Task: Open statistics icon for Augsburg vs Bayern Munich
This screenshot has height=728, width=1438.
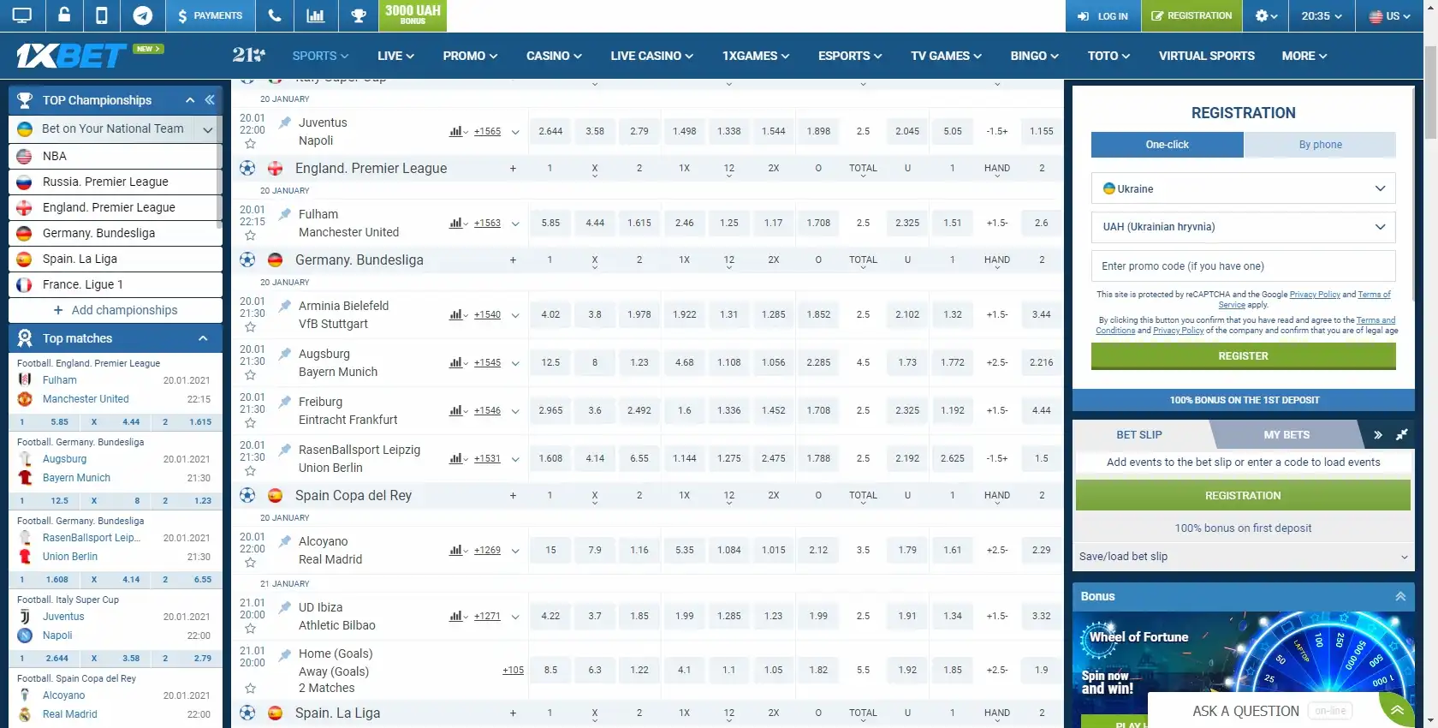Action: click(x=456, y=362)
